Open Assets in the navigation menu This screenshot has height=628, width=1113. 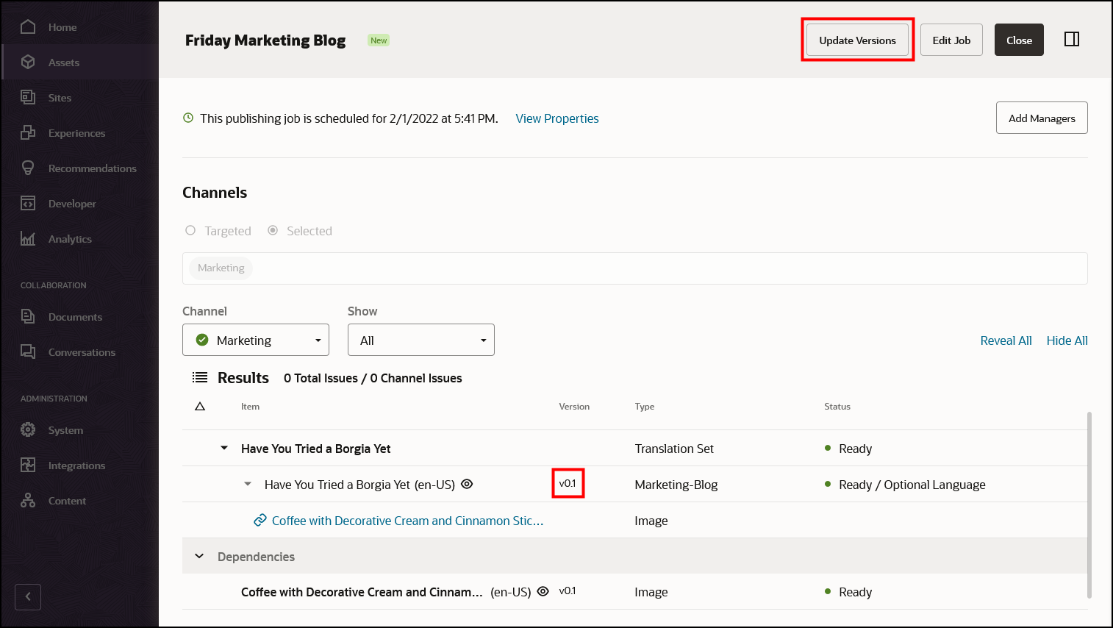coord(64,63)
